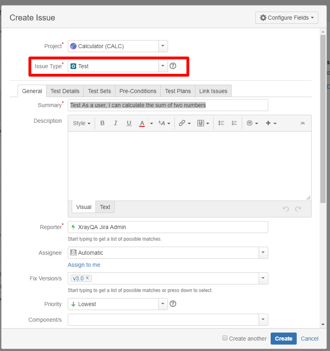Switch editor to Text mode
Screen dimensions: 330x351
pos(105,207)
